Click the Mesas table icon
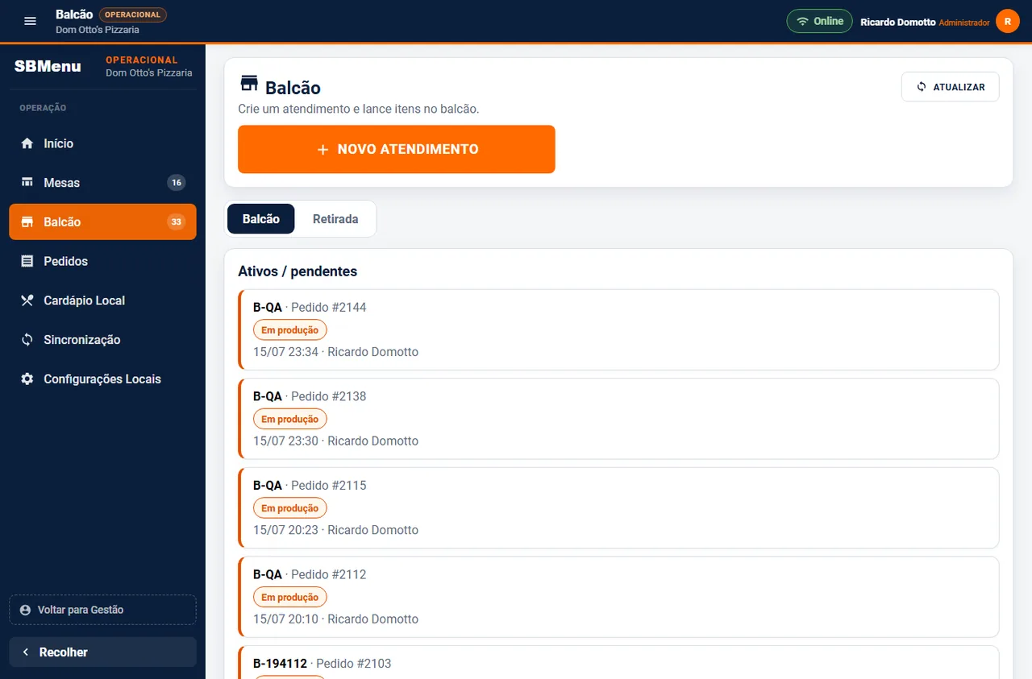The width and height of the screenshot is (1032, 679). (x=27, y=183)
